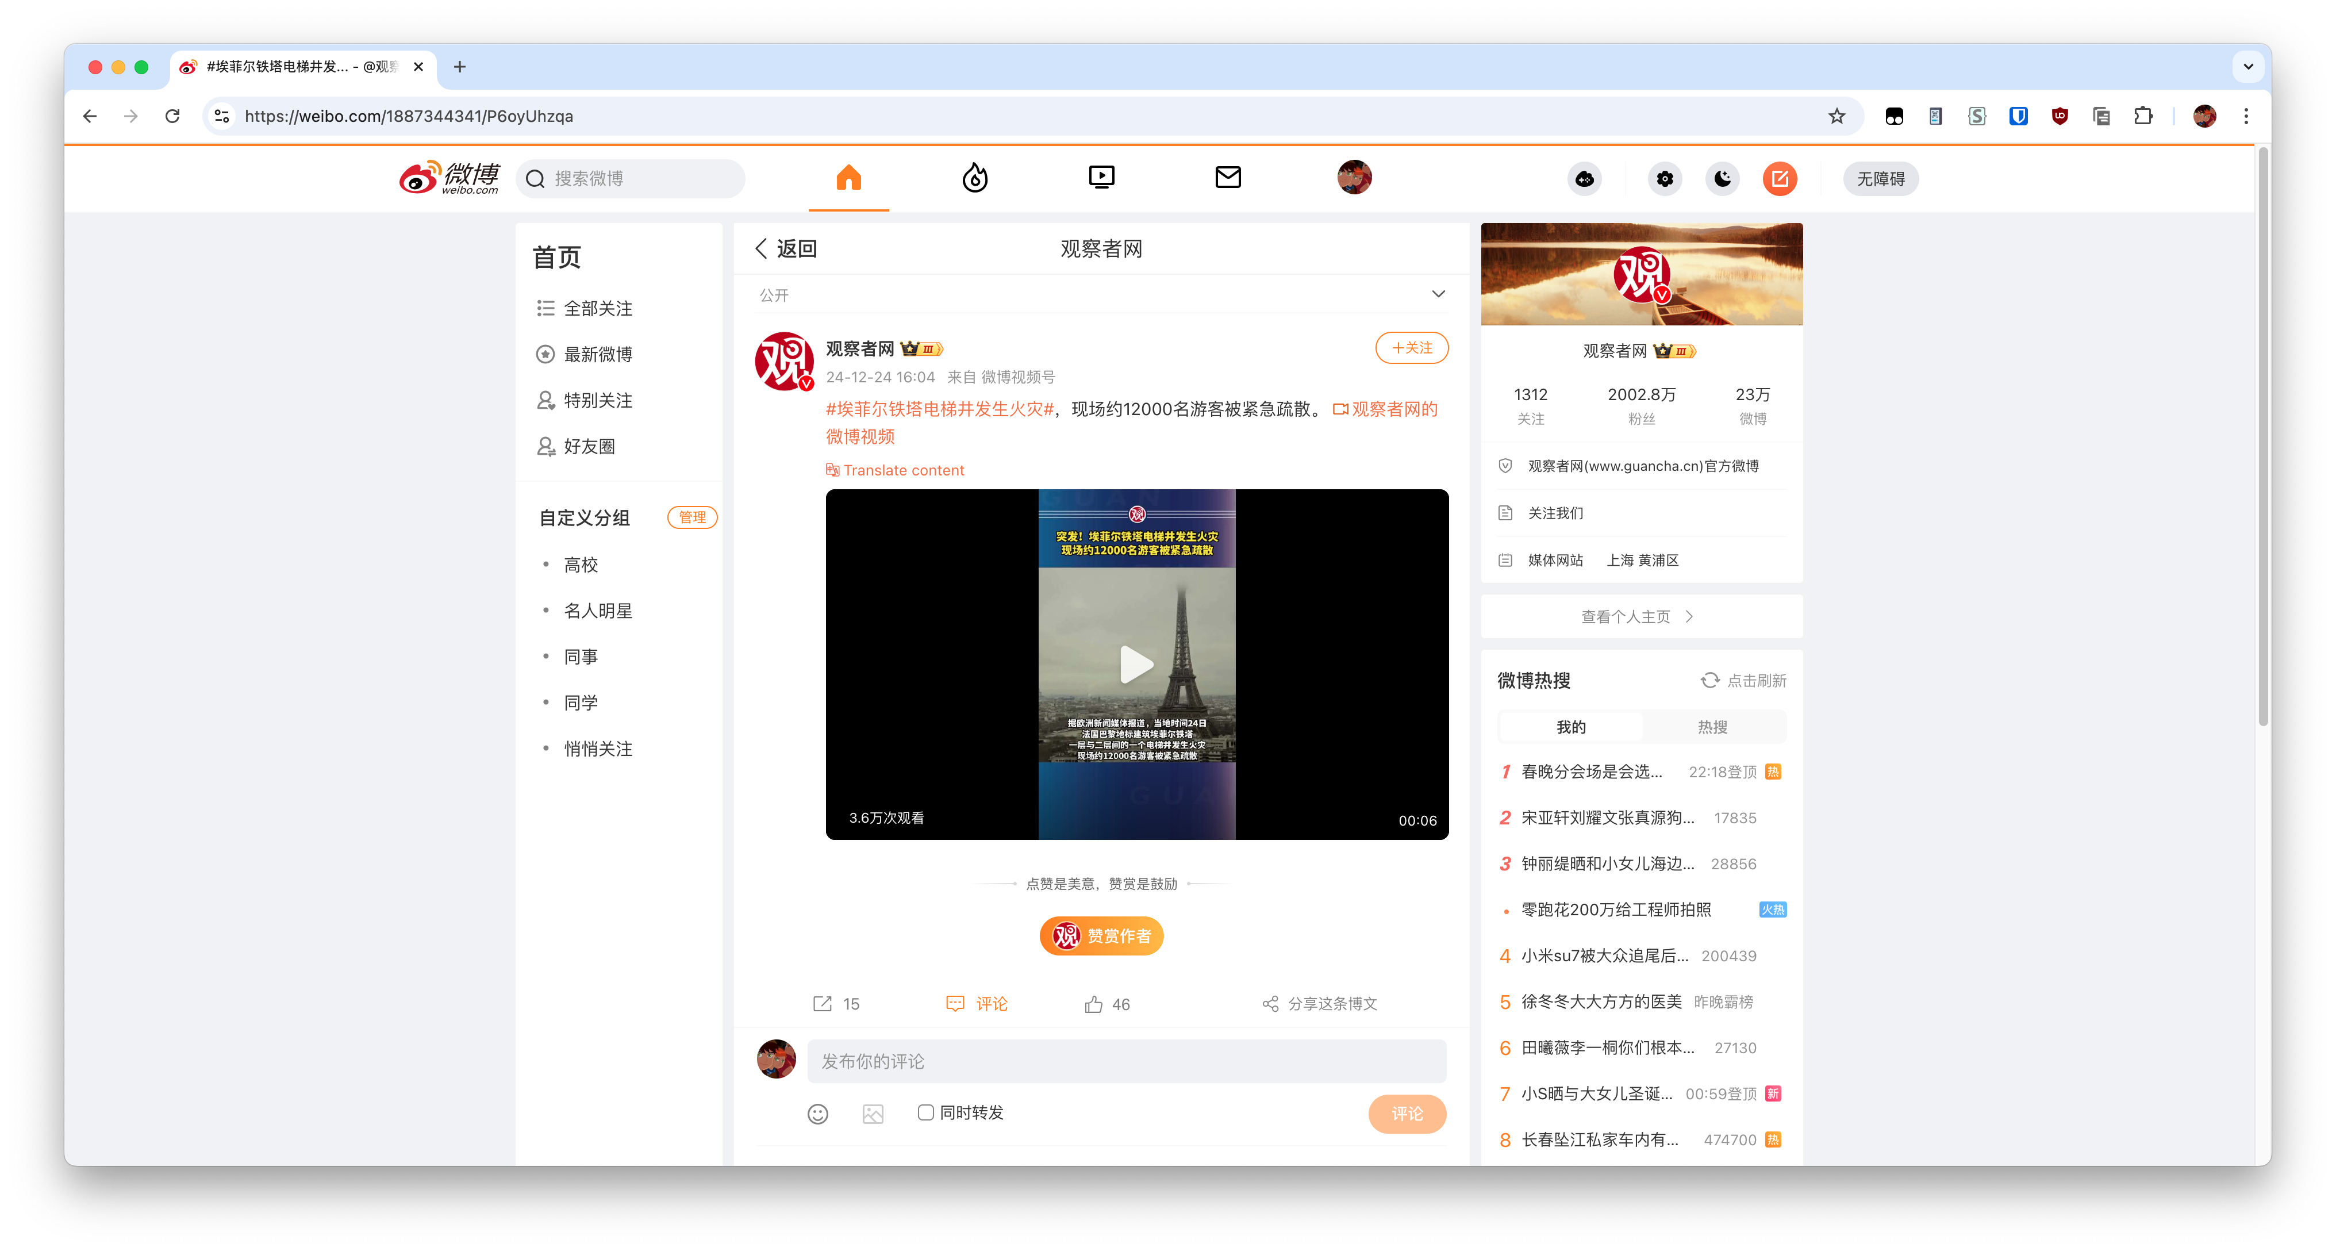Image resolution: width=2336 pixels, height=1251 pixels.
Task: Open the Weibo video channel icon
Action: coord(1101,177)
